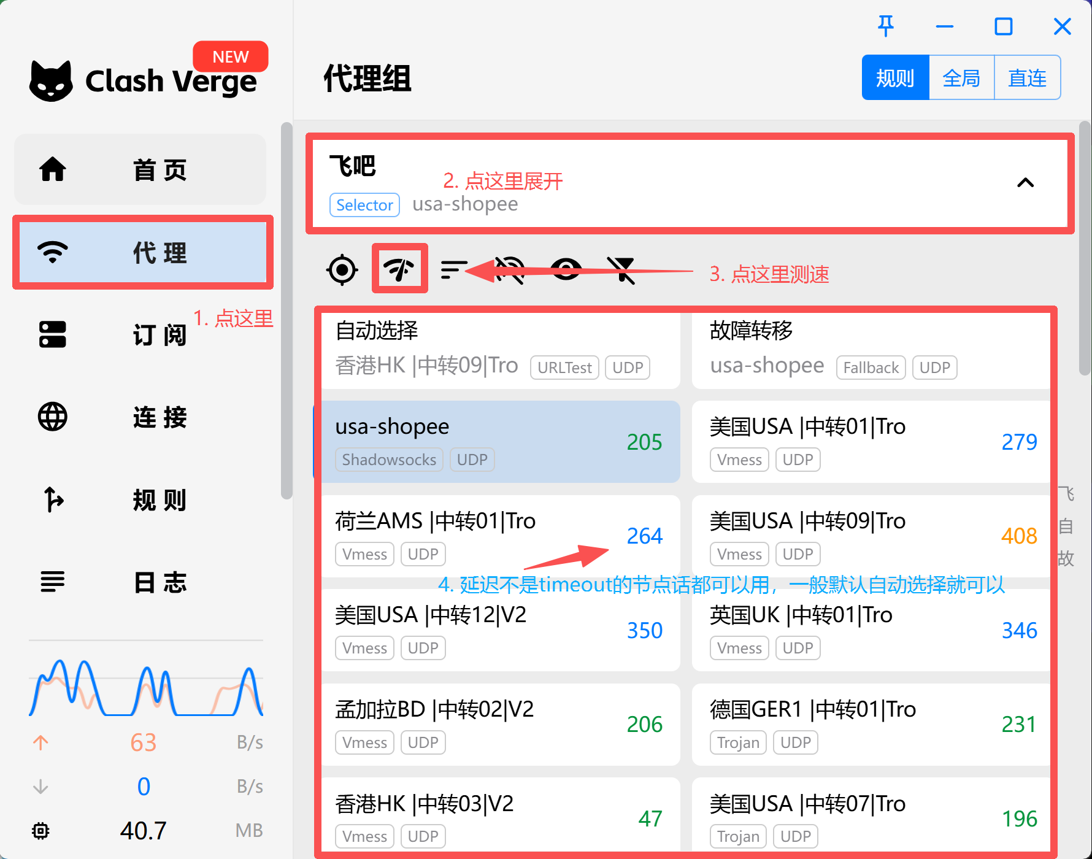This screenshot has height=859, width=1092.
Task: Switch to 直连 direct mode
Action: point(1027,78)
